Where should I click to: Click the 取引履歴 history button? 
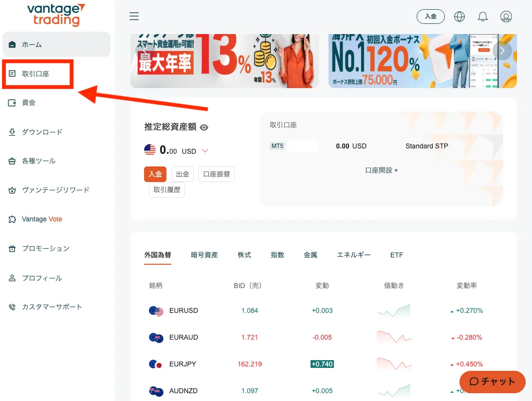click(167, 190)
